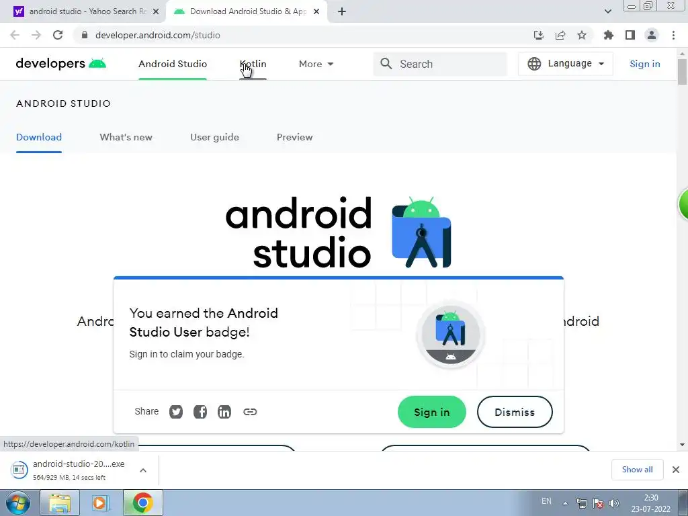Screen dimensions: 688x516
Task: Expand the More navigation dropdown
Action: 316,64
